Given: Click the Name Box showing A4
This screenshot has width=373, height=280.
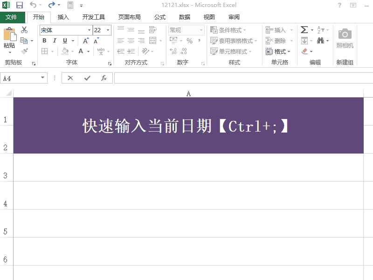Looking at the screenshot, I should [x=21, y=78].
